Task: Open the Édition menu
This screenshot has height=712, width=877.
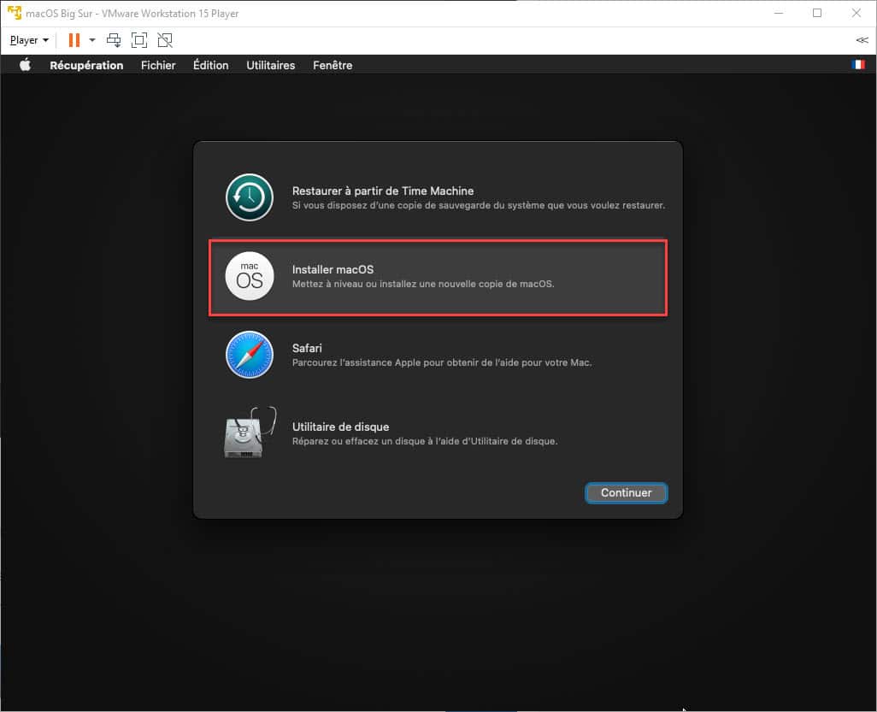Action: [211, 66]
